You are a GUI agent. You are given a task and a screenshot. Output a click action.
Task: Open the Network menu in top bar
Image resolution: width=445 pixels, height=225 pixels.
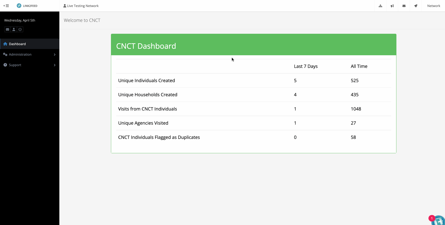tap(433, 6)
